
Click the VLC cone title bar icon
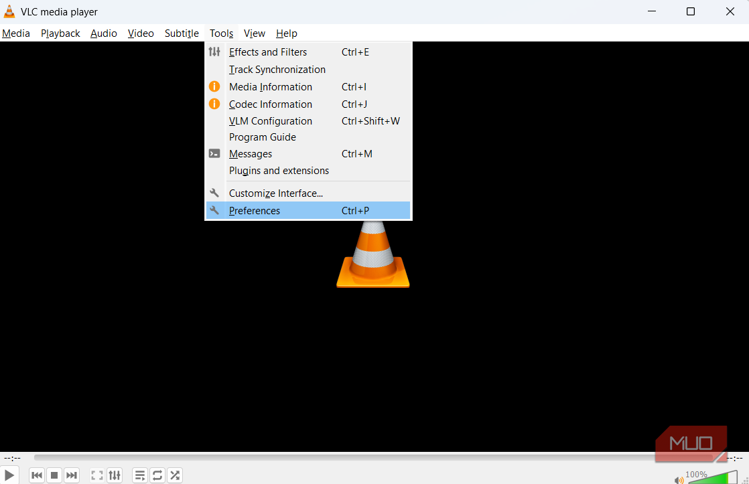click(9, 11)
